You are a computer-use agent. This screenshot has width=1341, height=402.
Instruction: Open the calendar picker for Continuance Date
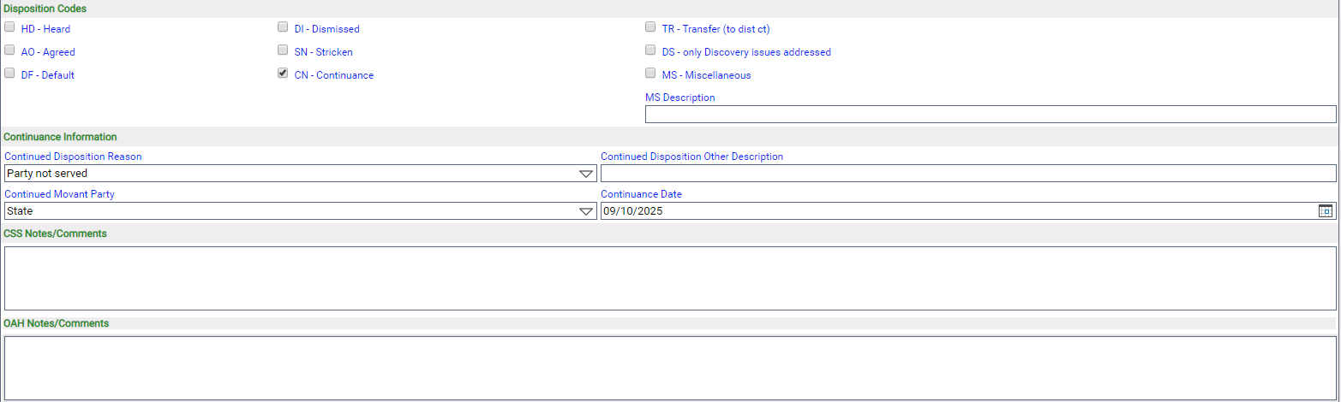coord(1326,210)
